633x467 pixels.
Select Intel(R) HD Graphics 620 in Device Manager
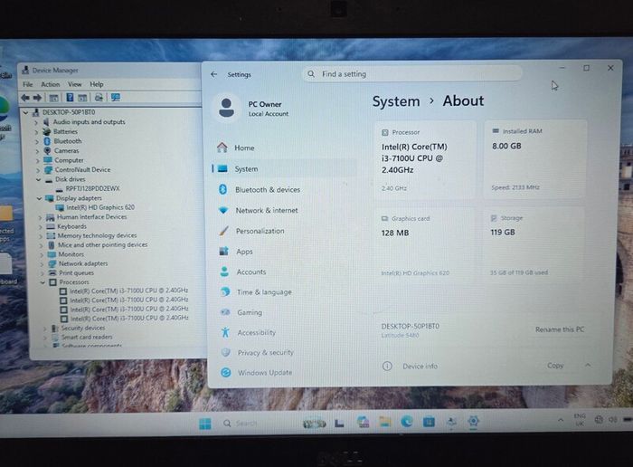coord(100,207)
